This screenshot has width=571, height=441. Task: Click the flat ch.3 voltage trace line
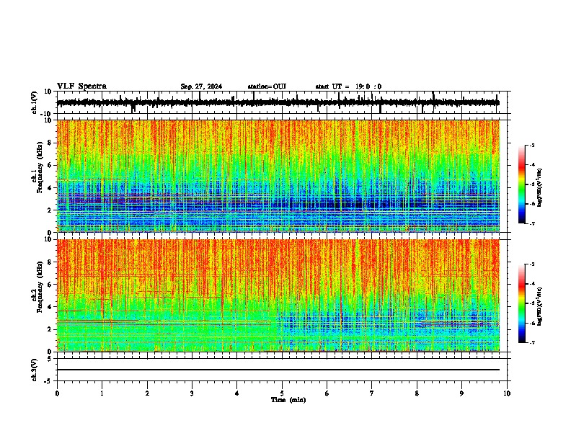pos(278,370)
